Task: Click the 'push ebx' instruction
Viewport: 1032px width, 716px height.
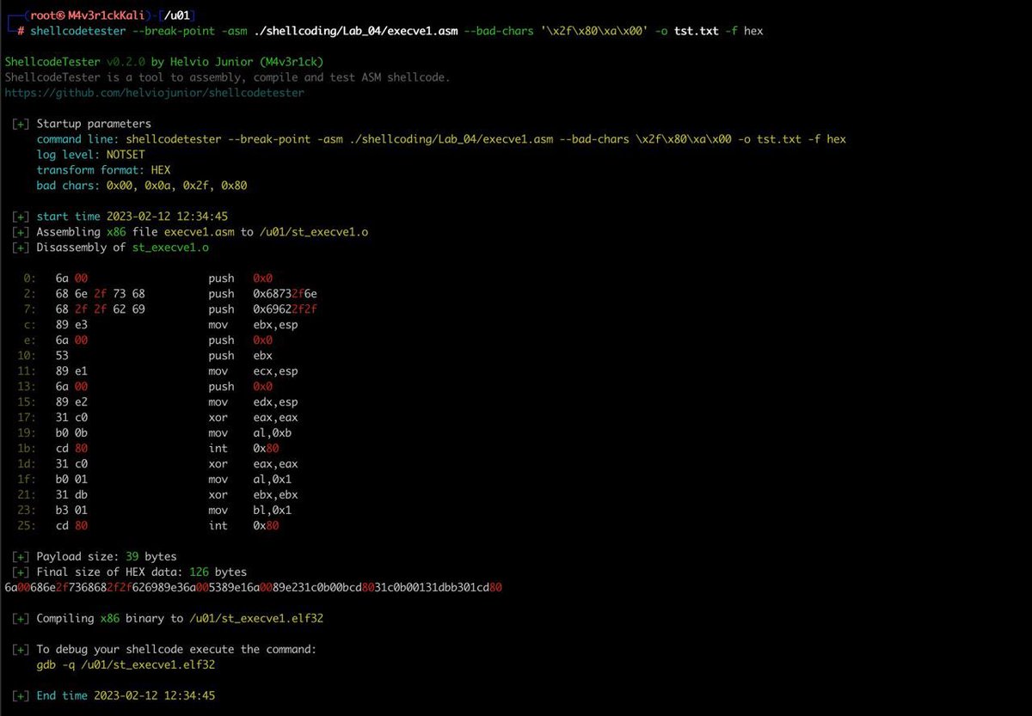Action: (240, 355)
